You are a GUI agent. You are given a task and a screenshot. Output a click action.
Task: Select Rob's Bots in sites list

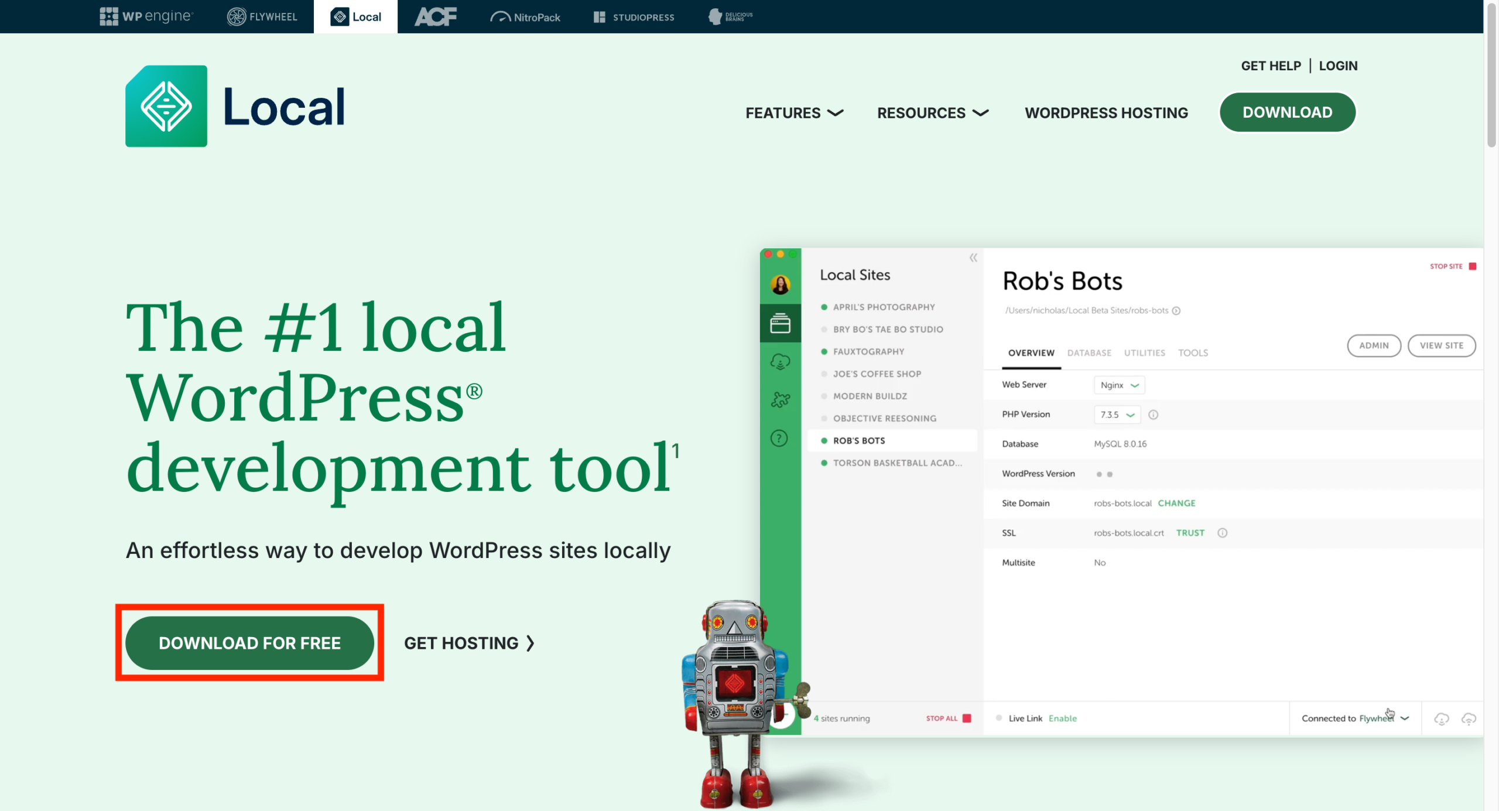(892, 440)
